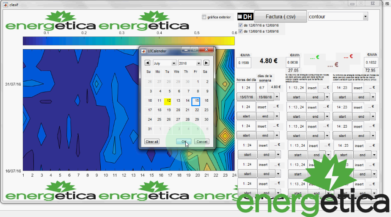Go to next month in UICalendar
The image size is (391, 217).
[x=206, y=63]
